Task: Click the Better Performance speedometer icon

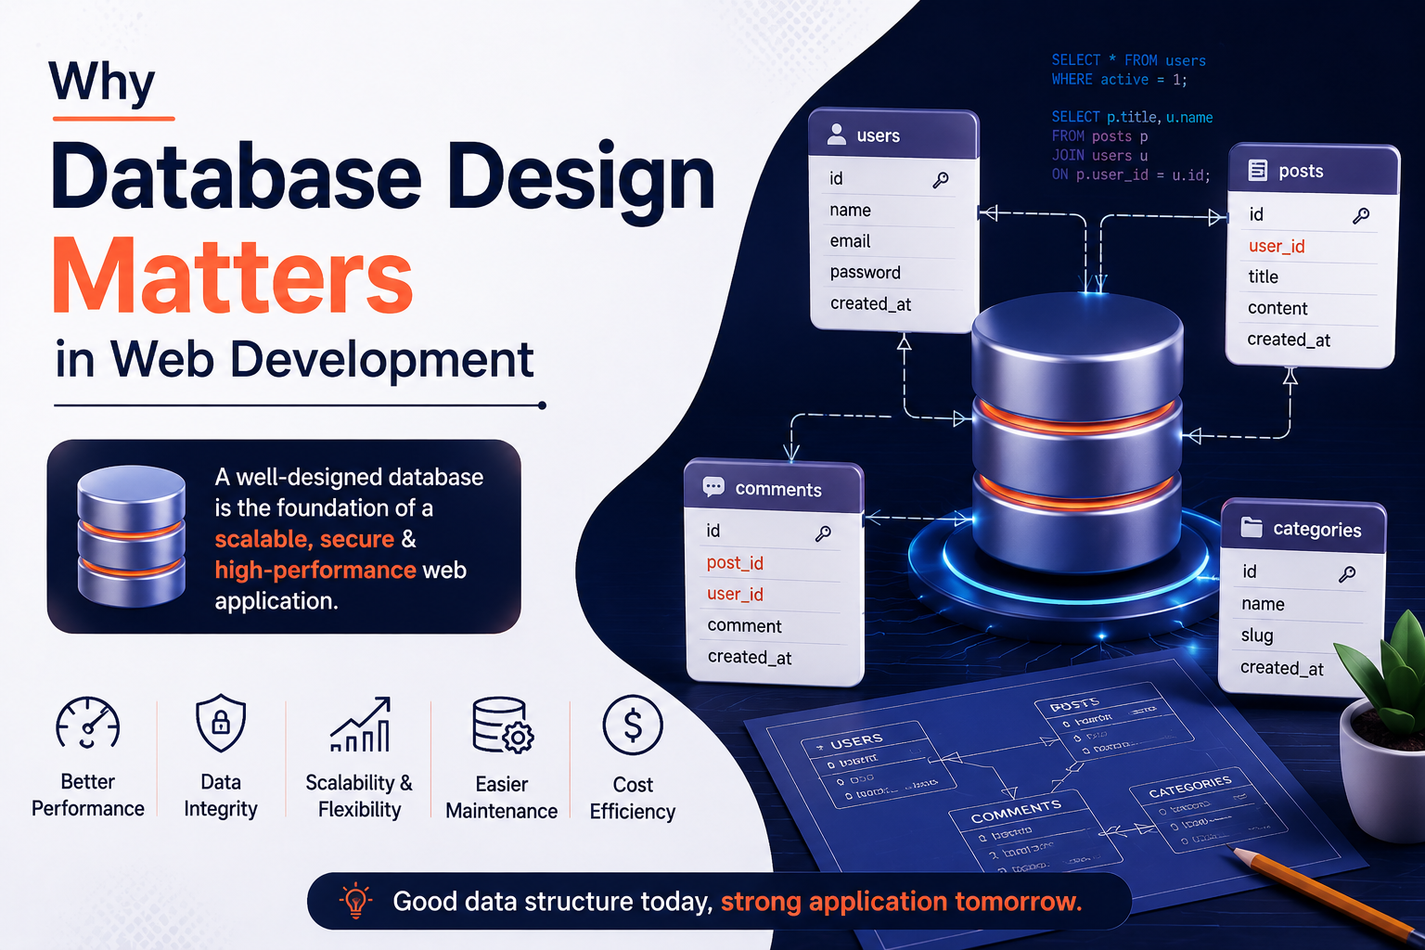Action: click(x=88, y=724)
